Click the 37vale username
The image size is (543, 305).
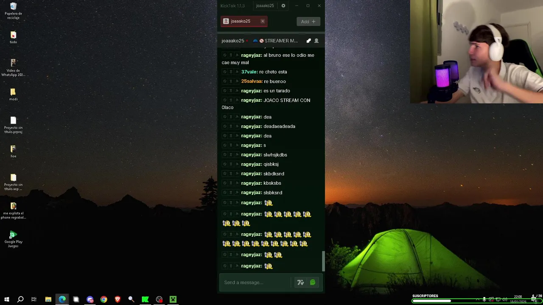(x=249, y=72)
